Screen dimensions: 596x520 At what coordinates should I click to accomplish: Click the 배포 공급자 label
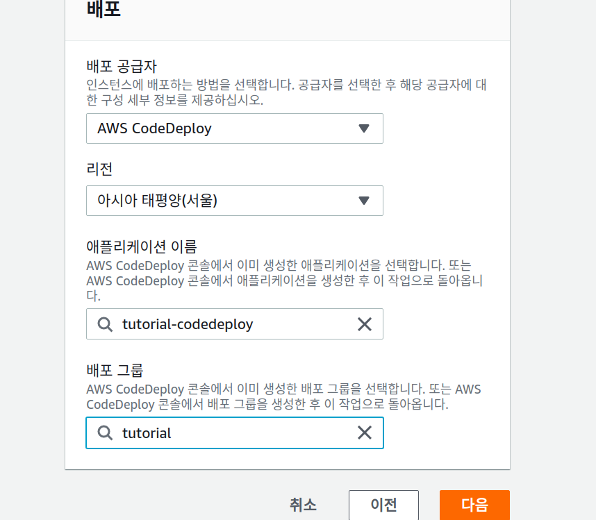tap(122, 67)
